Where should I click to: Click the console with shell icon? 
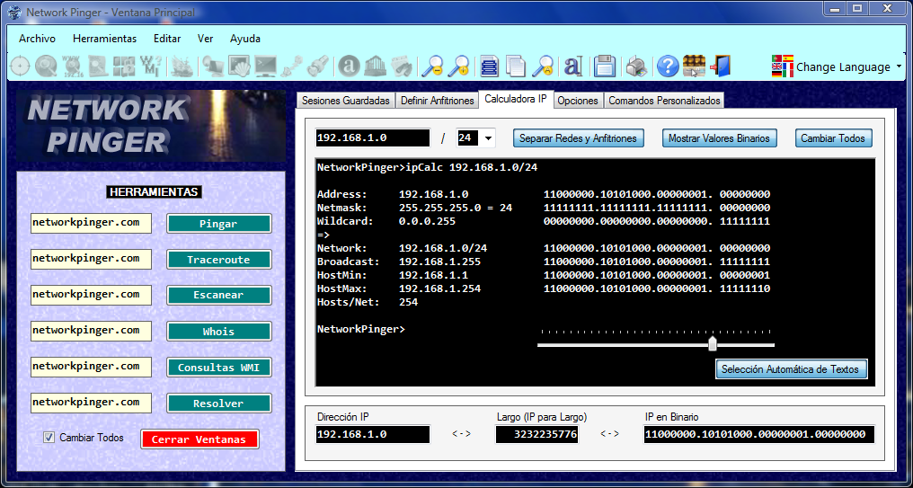239,66
